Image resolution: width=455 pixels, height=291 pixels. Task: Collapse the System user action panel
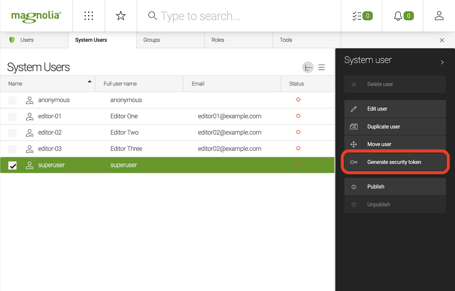(x=442, y=62)
